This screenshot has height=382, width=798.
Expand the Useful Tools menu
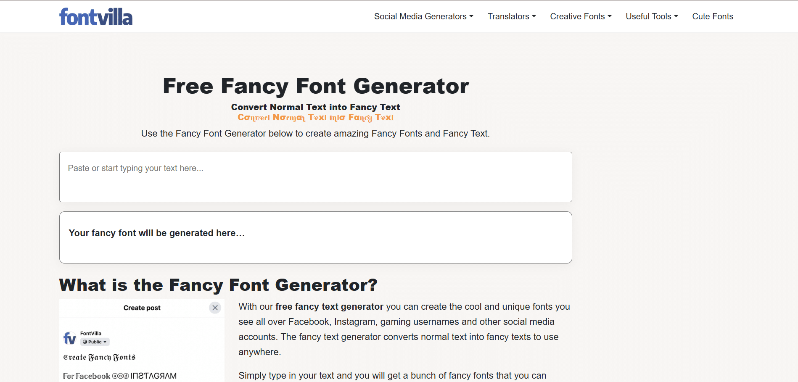coord(652,16)
